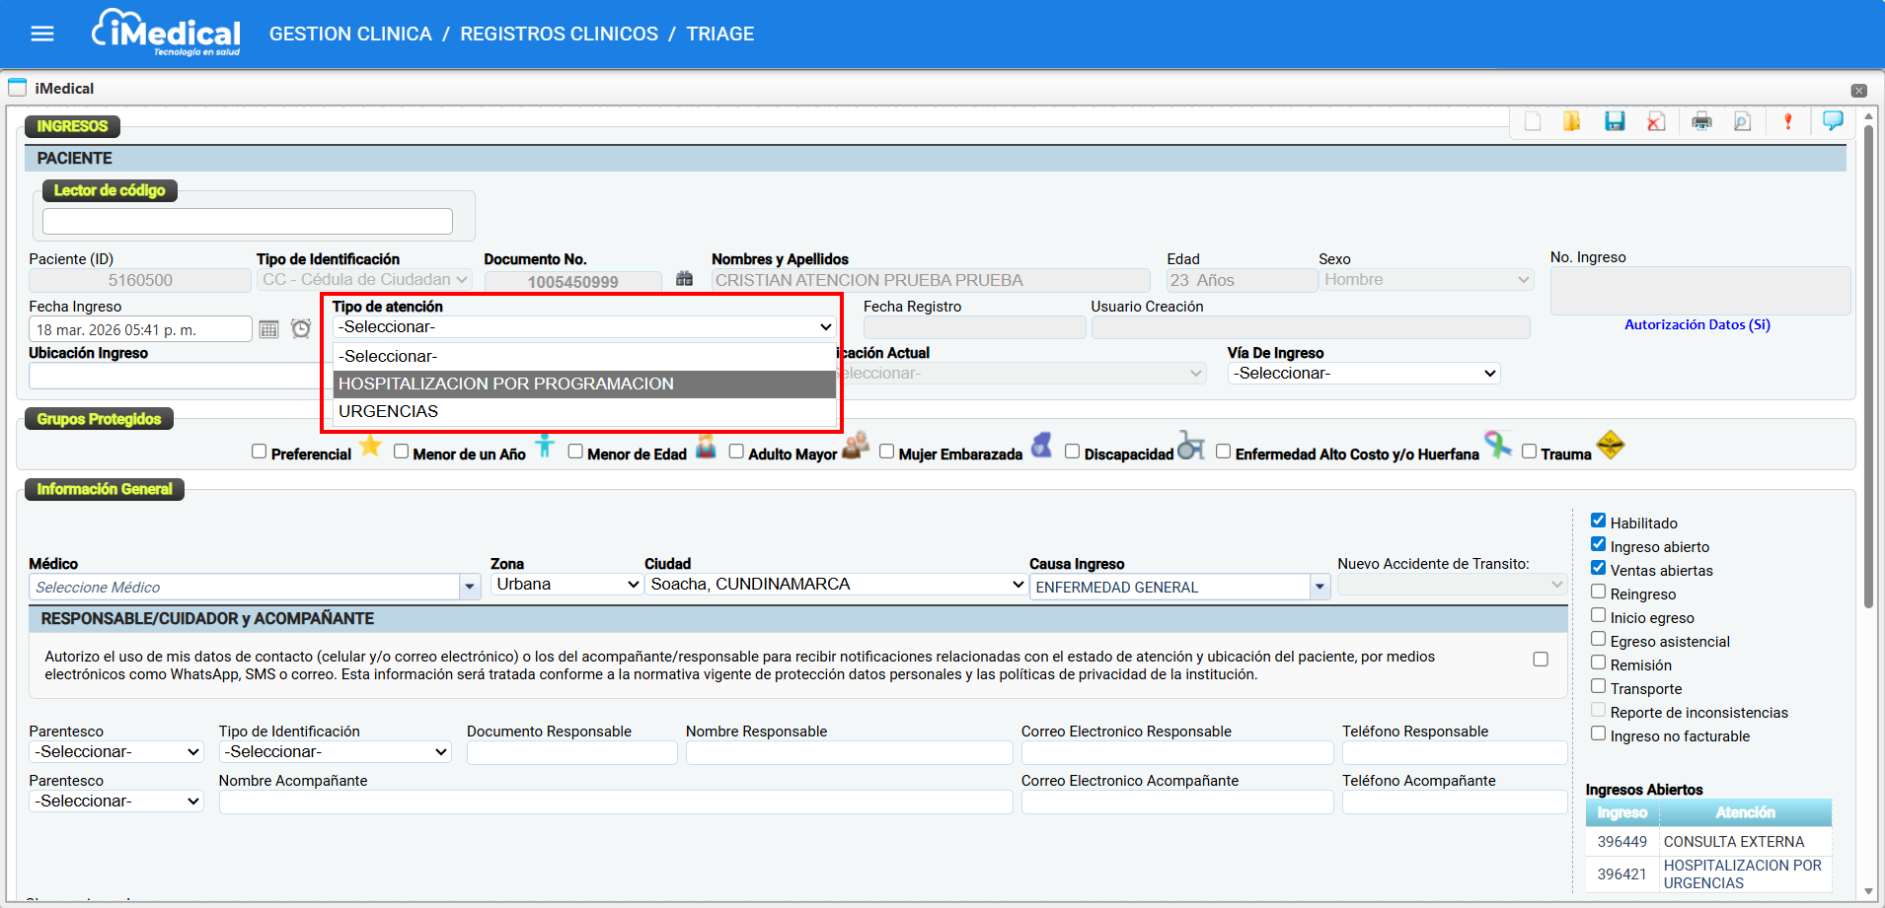Open the Zona dropdown showing Urbana
Image resolution: width=1885 pixels, height=908 pixels.
(x=566, y=585)
